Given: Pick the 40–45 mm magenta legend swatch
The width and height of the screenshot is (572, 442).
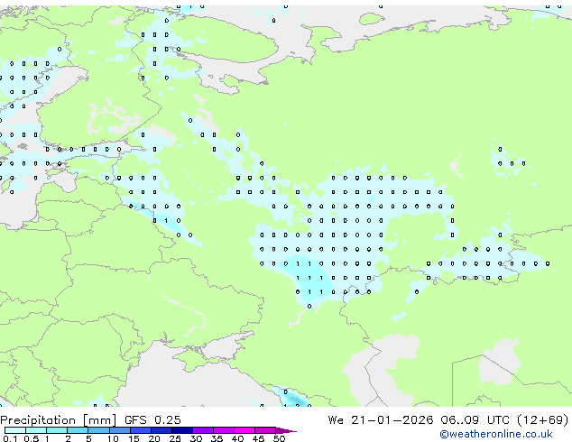Looking at the screenshot, I should tap(244, 430).
